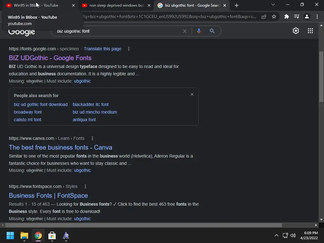Image resolution: width=324 pixels, height=243 pixels.
Task: Click the horizontal scrollbar thumb
Action: 144,225
